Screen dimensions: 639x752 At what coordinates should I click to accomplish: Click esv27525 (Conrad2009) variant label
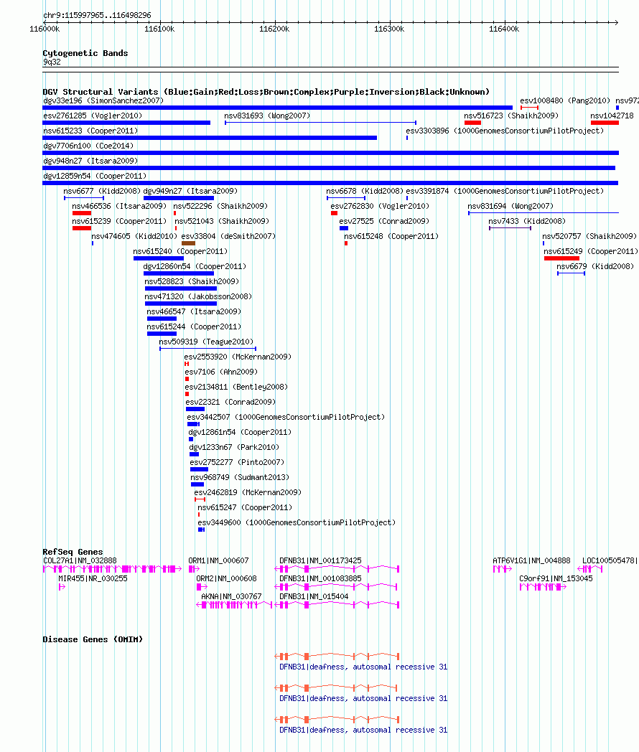384,221
